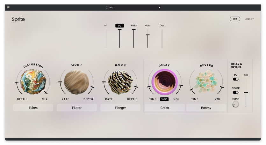
Task: Click the Reverb TIME arc handle
Action: pos(191,89)
